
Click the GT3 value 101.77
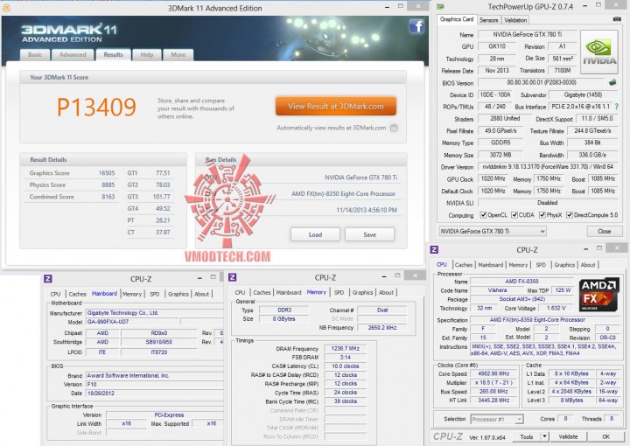(x=162, y=197)
